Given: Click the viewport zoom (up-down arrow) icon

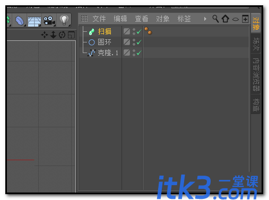Looking at the screenshot, I should (x=53, y=34).
